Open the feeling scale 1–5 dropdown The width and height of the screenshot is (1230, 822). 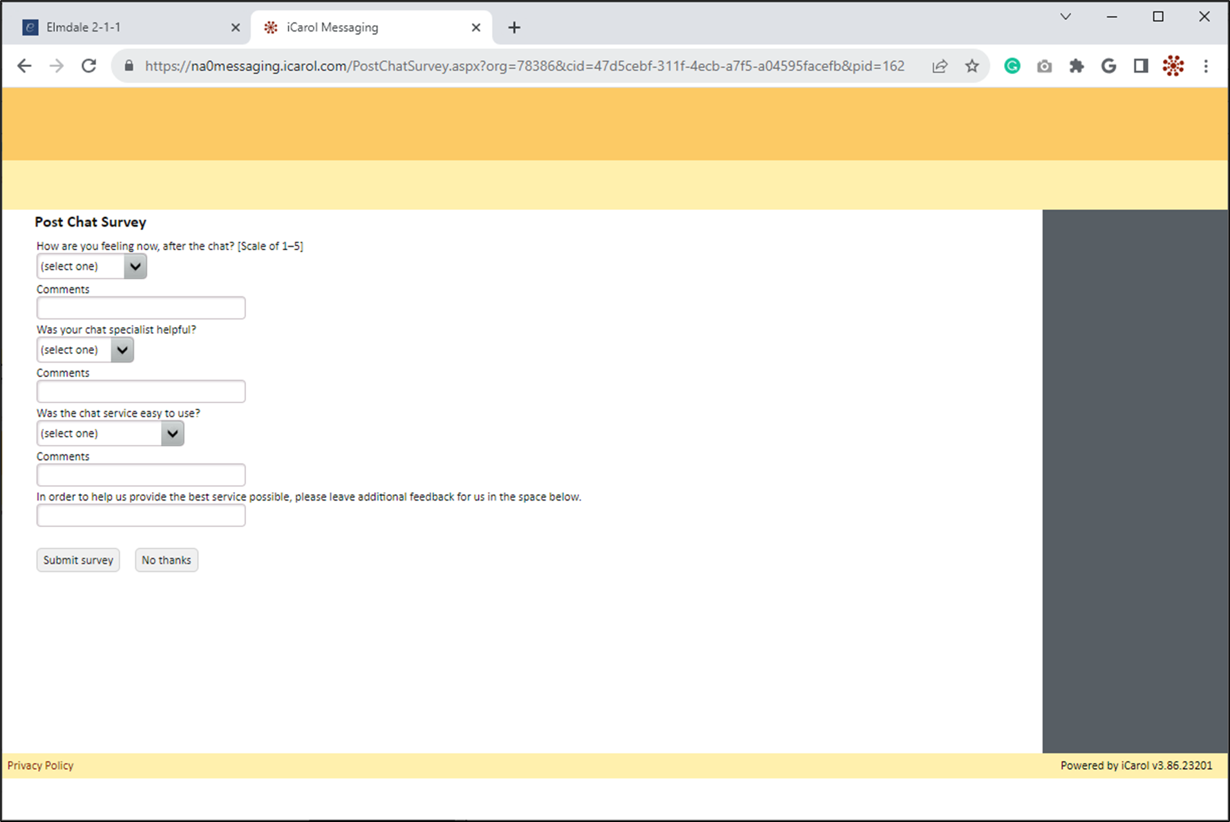pyautogui.click(x=91, y=266)
